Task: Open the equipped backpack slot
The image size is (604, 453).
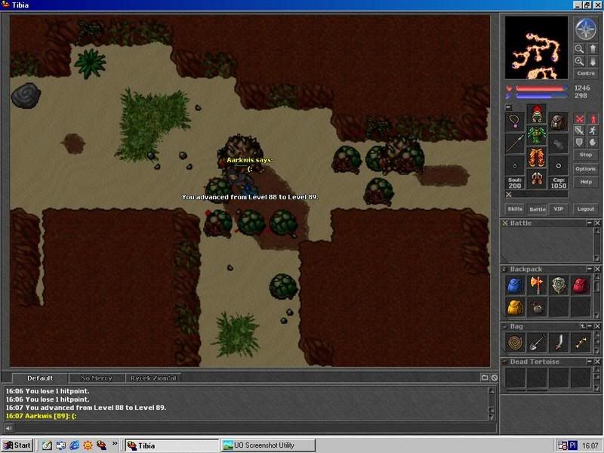Action: pos(559,122)
